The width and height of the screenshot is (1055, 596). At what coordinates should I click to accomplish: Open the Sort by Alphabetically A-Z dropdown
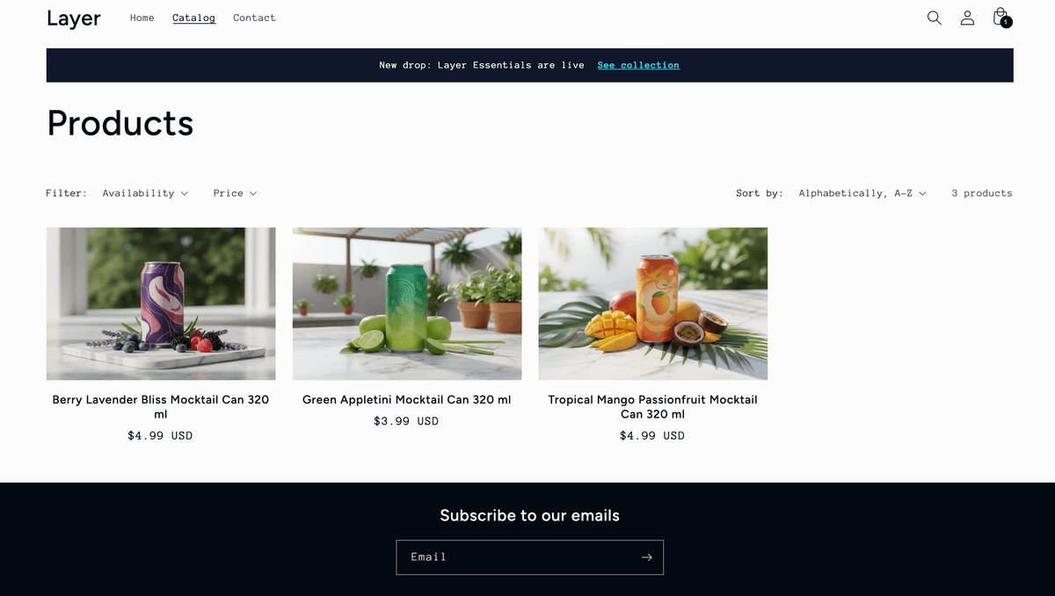[862, 193]
